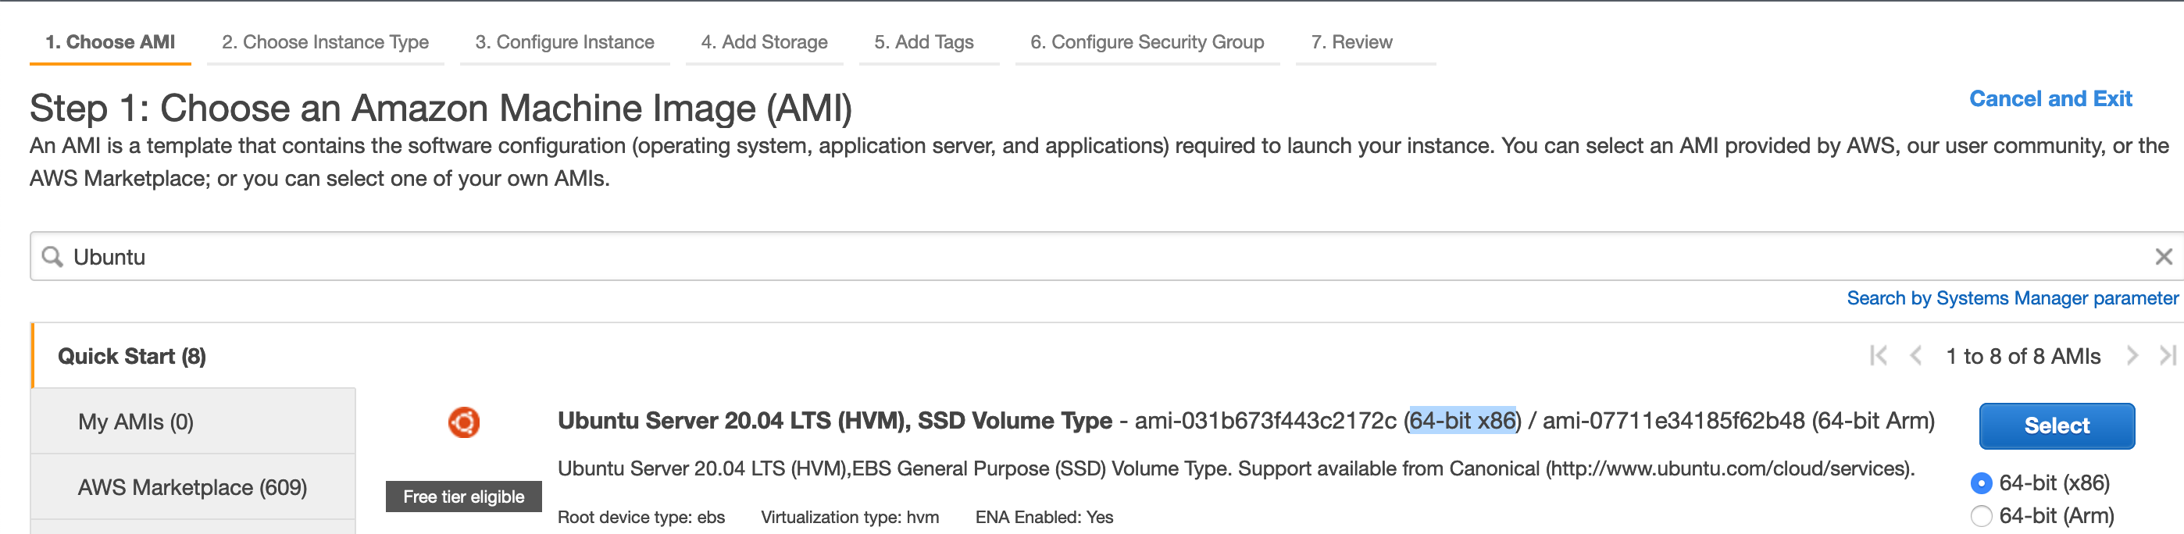This screenshot has width=2184, height=534.
Task: Go to the Add Storage step
Action: pos(764,42)
